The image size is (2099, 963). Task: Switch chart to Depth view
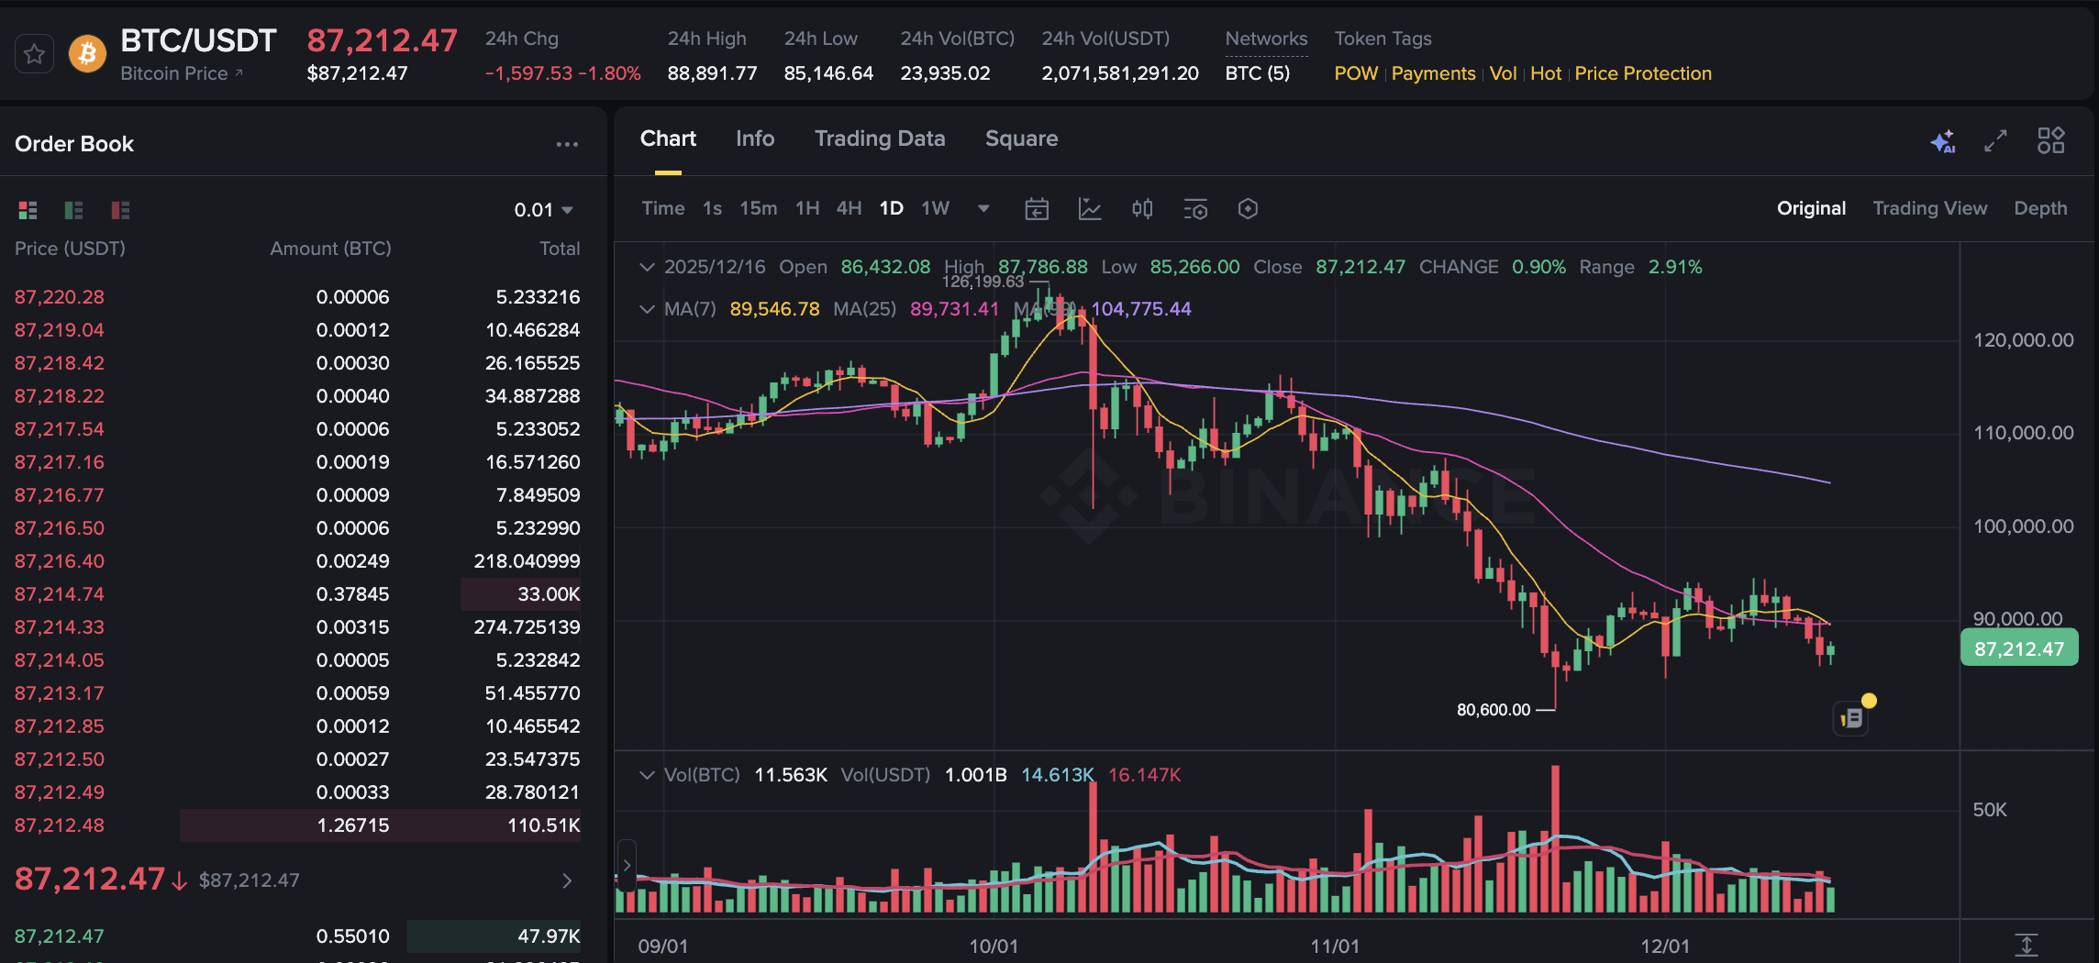coord(2040,208)
